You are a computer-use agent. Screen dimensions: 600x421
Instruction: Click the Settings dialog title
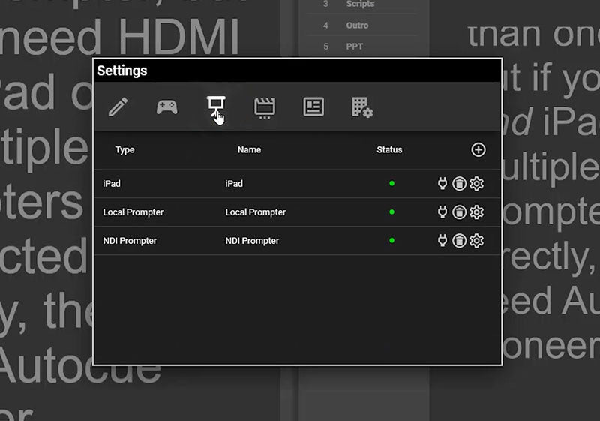point(122,71)
